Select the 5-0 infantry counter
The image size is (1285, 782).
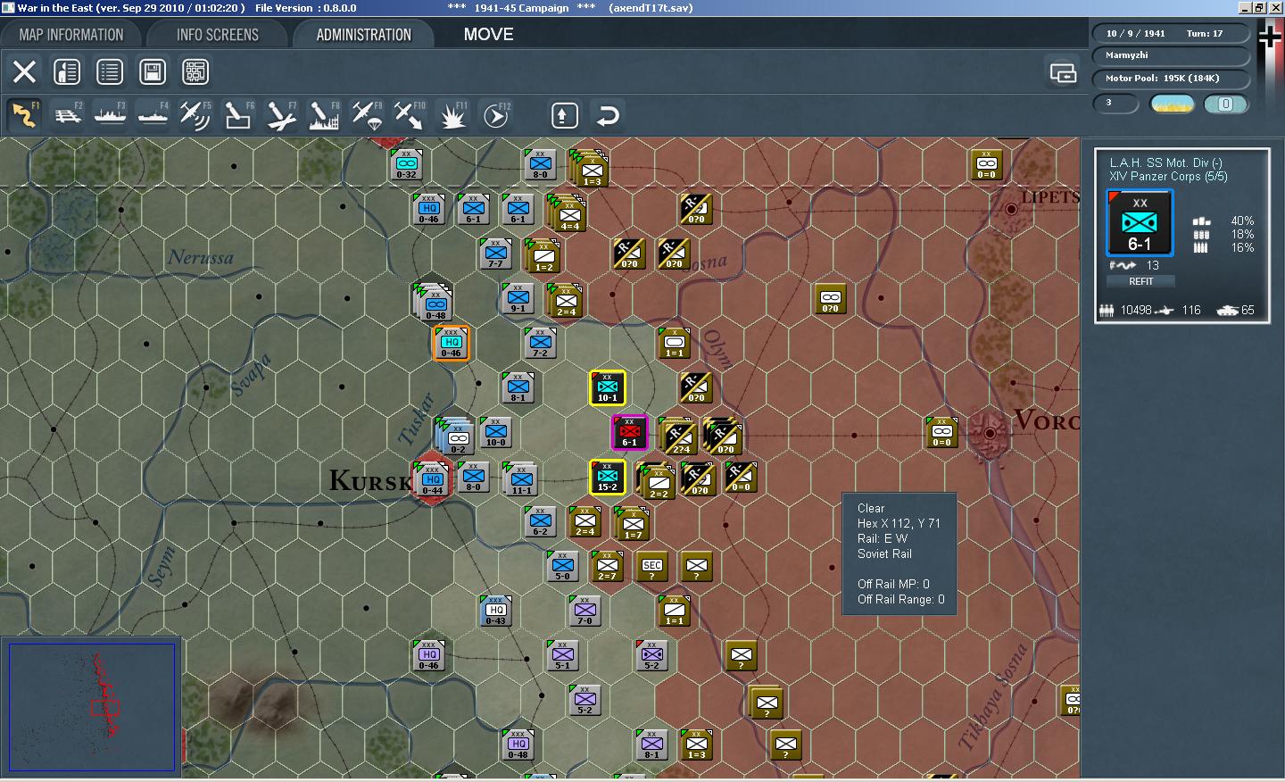tap(563, 567)
